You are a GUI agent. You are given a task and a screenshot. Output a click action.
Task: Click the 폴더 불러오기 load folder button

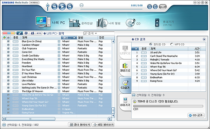pyautogui.click(x=79, y=125)
